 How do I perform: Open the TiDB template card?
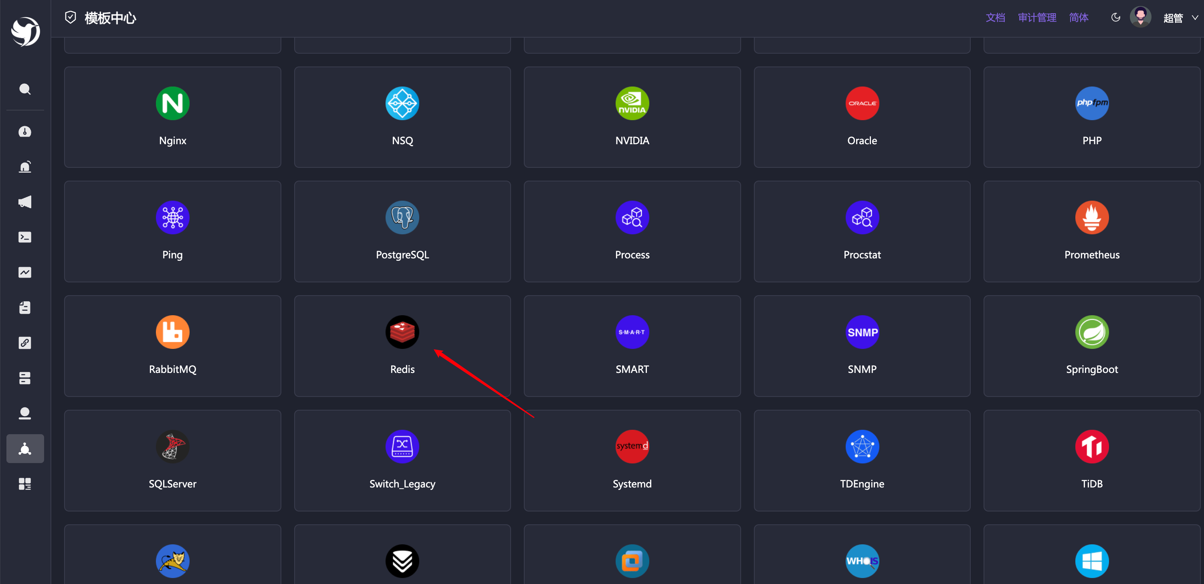(x=1091, y=460)
